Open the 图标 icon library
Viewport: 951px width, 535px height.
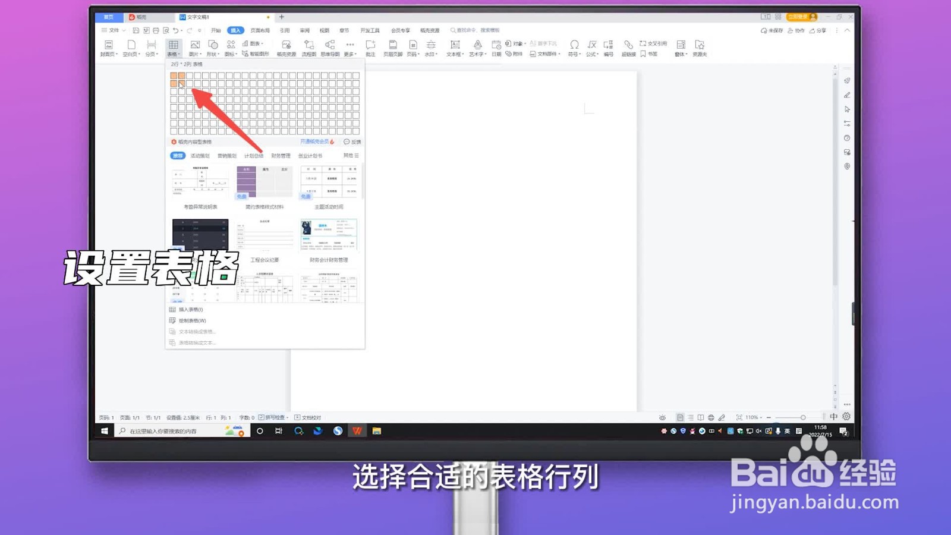(x=231, y=48)
